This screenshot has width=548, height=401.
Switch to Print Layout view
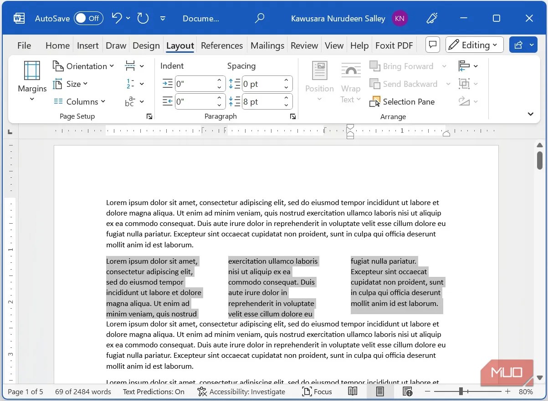point(380,391)
